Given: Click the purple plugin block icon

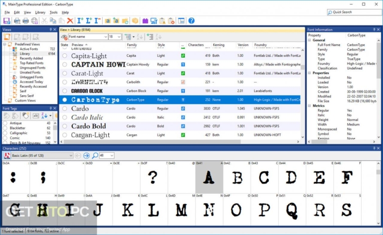Looking at the screenshot, I should point(145,21).
